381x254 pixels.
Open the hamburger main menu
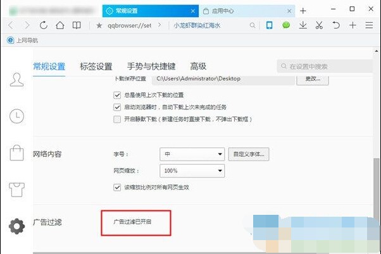pyautogui.click(x=369, y=25)
